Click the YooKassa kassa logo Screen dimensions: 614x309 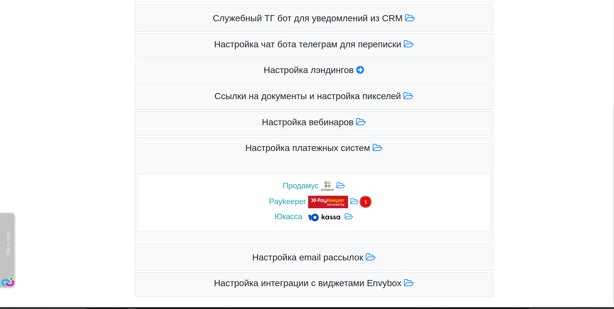click(x=324, y=217)
